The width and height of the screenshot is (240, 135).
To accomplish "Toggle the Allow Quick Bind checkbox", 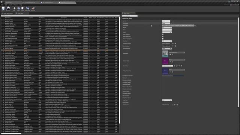I will click(x=163, y=37).
